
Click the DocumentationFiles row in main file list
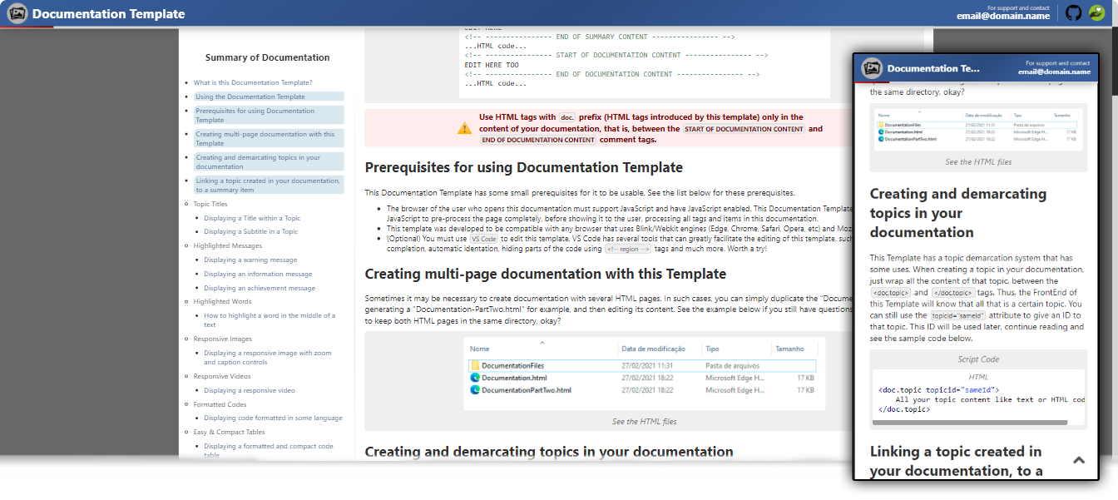point(642,365)
